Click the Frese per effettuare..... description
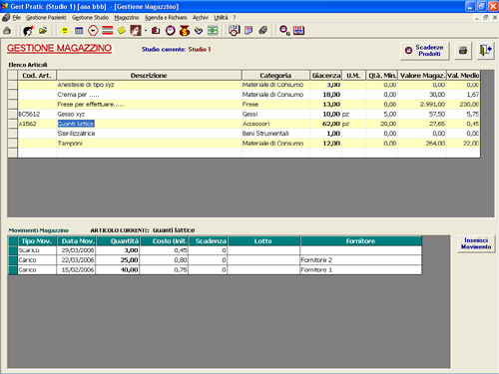Screen dimensions: 499x374 coord(90,105)
